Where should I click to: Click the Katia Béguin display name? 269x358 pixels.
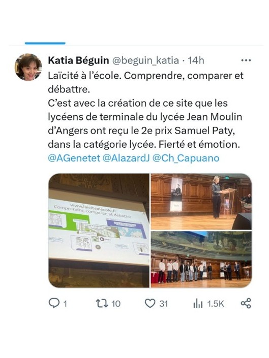(78, 60)
